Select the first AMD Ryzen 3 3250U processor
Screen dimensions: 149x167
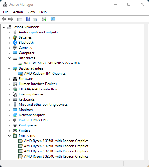click(x=56, y=141)
